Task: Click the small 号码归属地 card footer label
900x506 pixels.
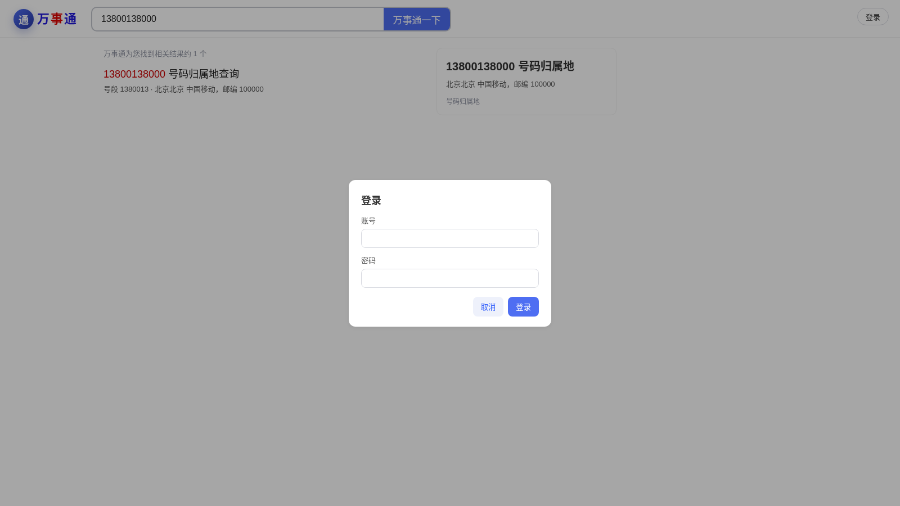Action: 463,101
